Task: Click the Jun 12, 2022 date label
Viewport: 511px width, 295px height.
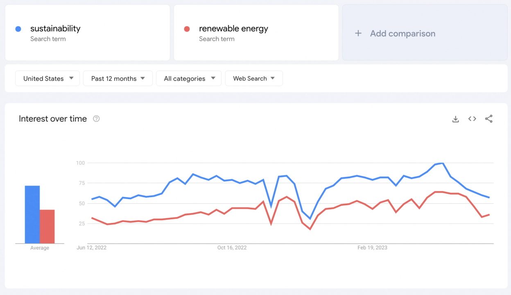Action: coord(91,248)
